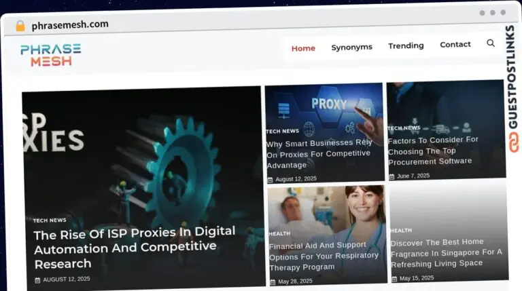Open the Contact menu item
Image resolution: width=522 pixels, height=291 pixels.
[455, 44]
